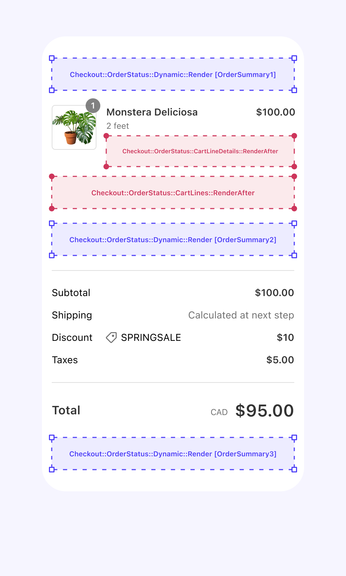Click the Total label

pyautogui.click(x=66, y=410)
